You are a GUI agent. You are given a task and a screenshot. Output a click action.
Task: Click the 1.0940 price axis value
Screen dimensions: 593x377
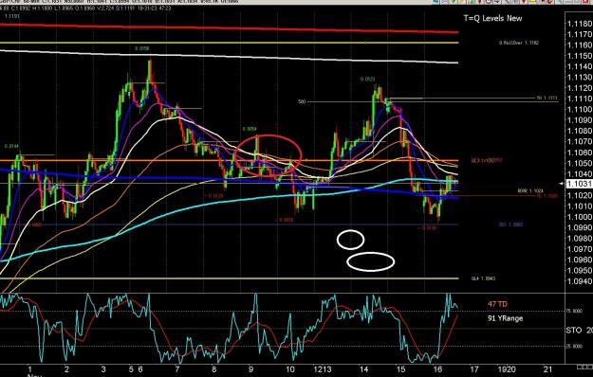coord(580,281)
